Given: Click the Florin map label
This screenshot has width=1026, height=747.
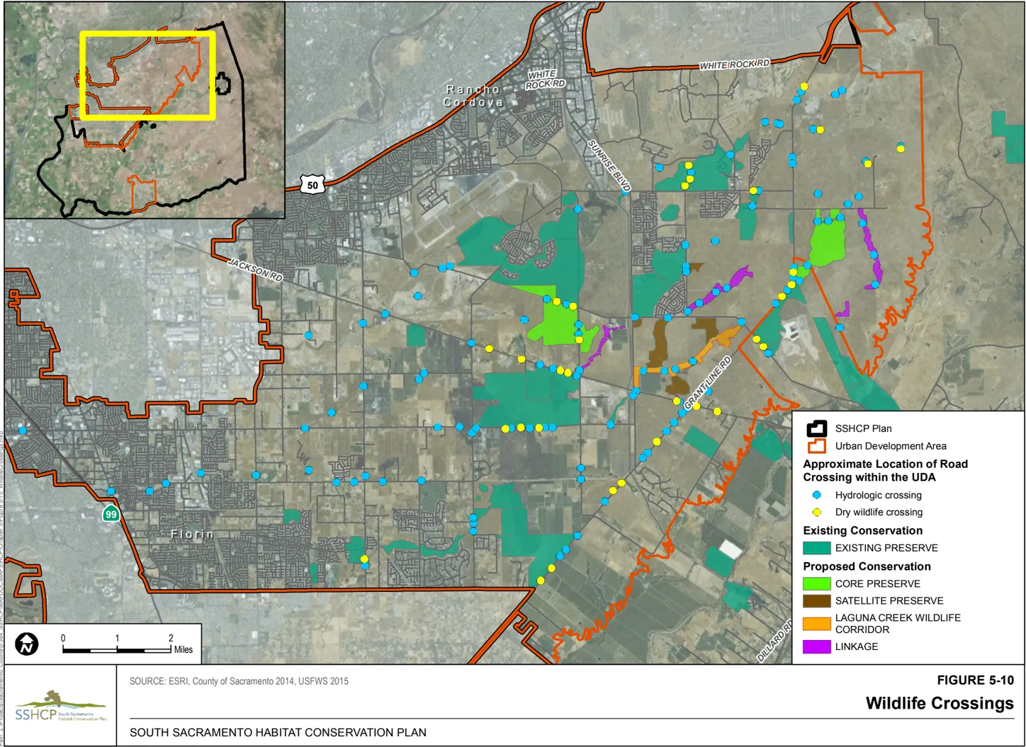Looking at the screenshot, I should [191, 533].
